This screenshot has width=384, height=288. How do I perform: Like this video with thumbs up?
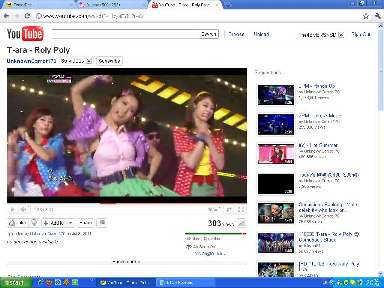coord(18,223)
